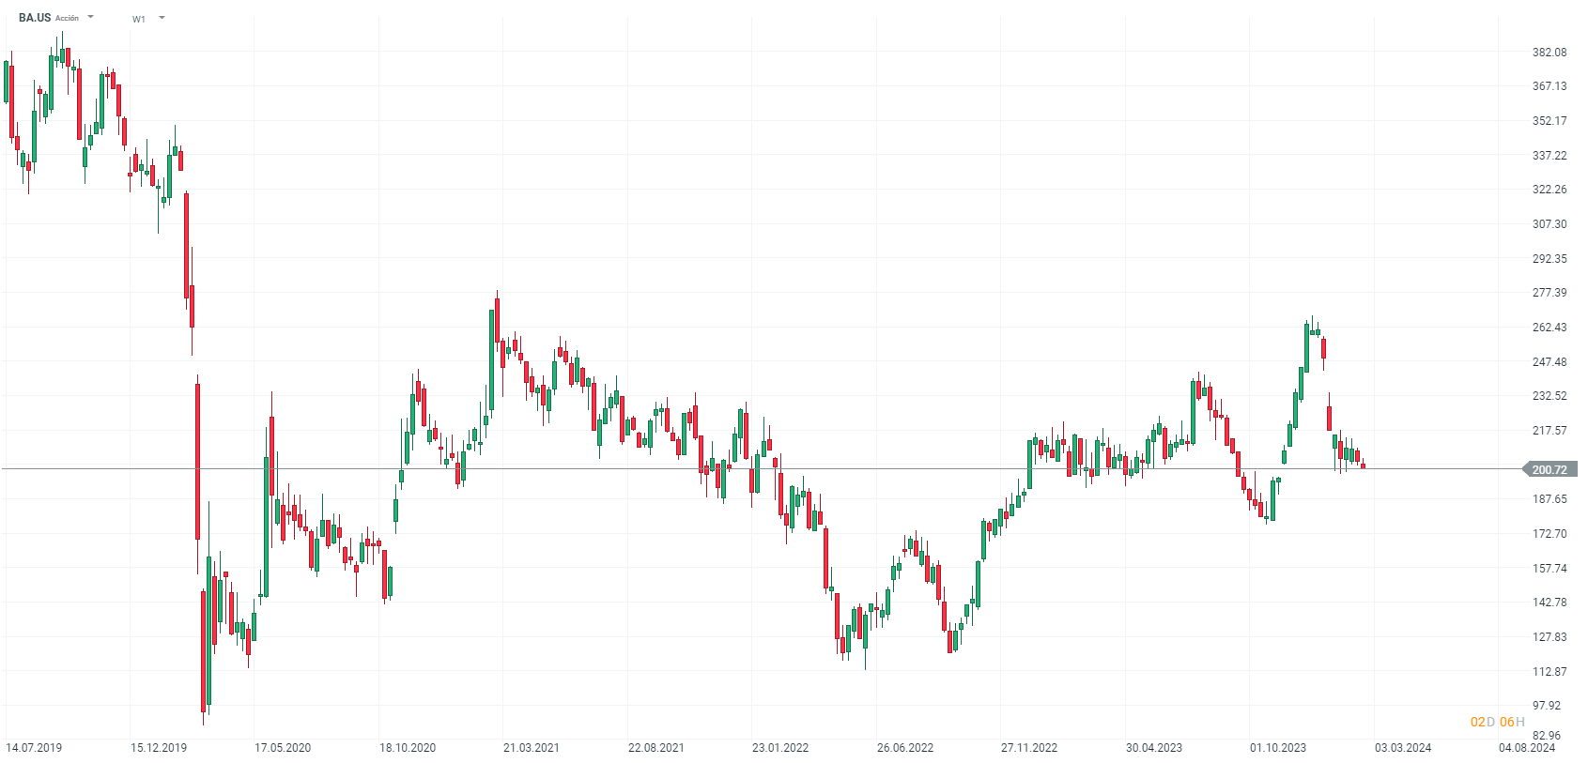1588x763 pixels.
Task: Click the 02D 06H candle countdown
Action: coord(1497,722)
